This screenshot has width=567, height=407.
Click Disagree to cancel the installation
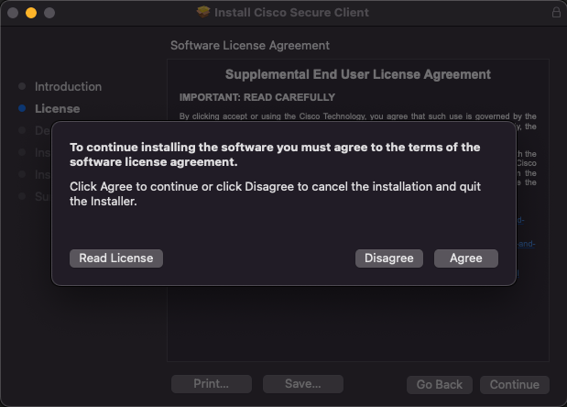[389, 258]
